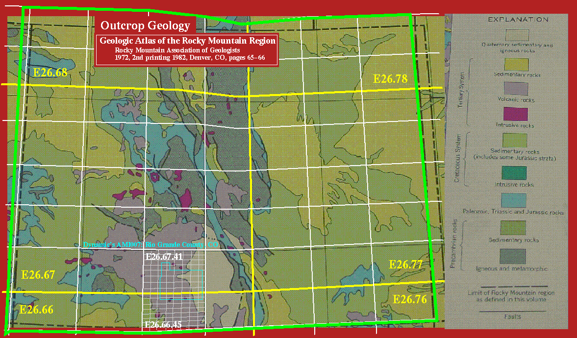Image resolution: width=577 pixels, height=338 pixels.
Task: Click the Geologic Atlas of Rocky Mountain Region heading
Action: (187, 41)
